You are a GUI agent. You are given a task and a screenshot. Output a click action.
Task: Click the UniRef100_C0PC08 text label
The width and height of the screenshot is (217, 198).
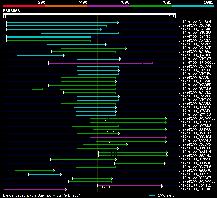pyautogui.click(x=195, y=70)
